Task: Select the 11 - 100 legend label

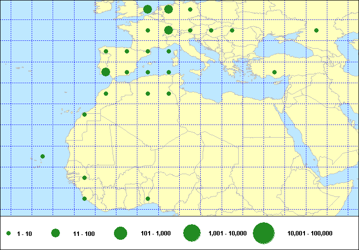Action: point(84,233)
